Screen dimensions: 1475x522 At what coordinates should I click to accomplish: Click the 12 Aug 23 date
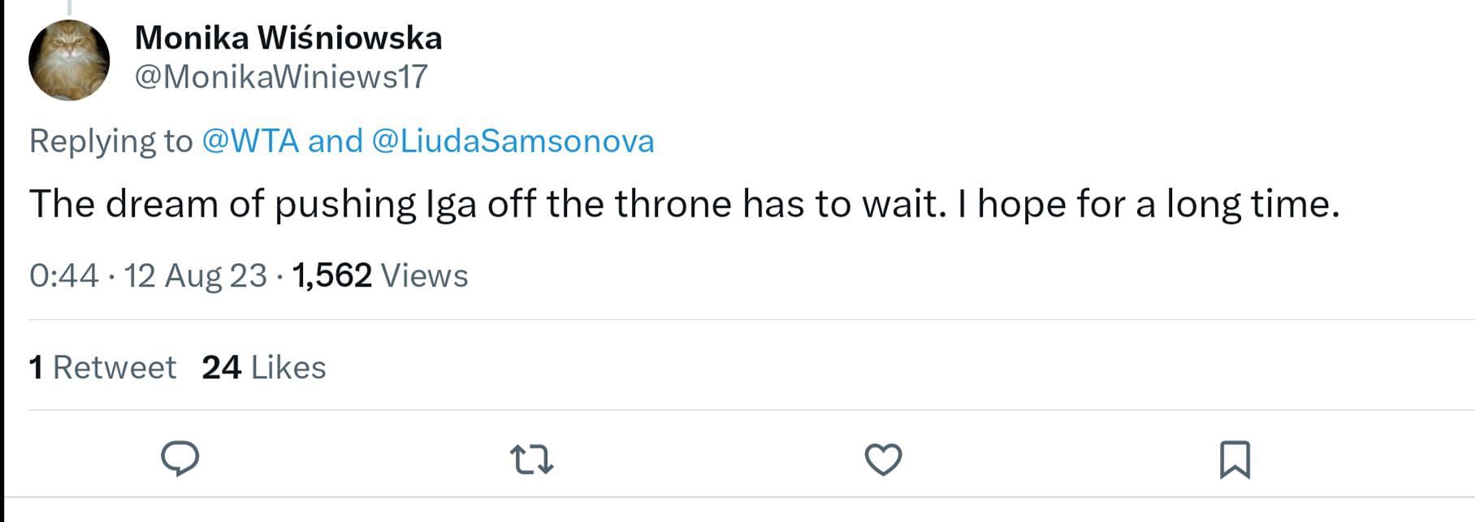click(195, 276)
